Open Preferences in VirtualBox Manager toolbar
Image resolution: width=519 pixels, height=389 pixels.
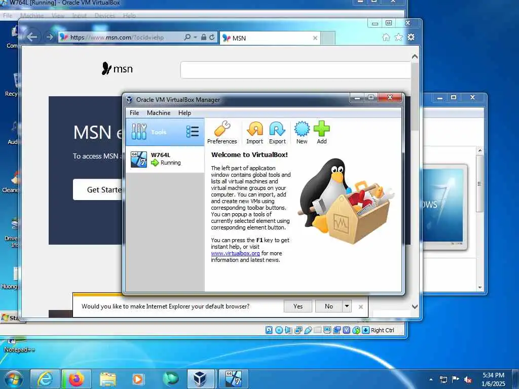222,132
